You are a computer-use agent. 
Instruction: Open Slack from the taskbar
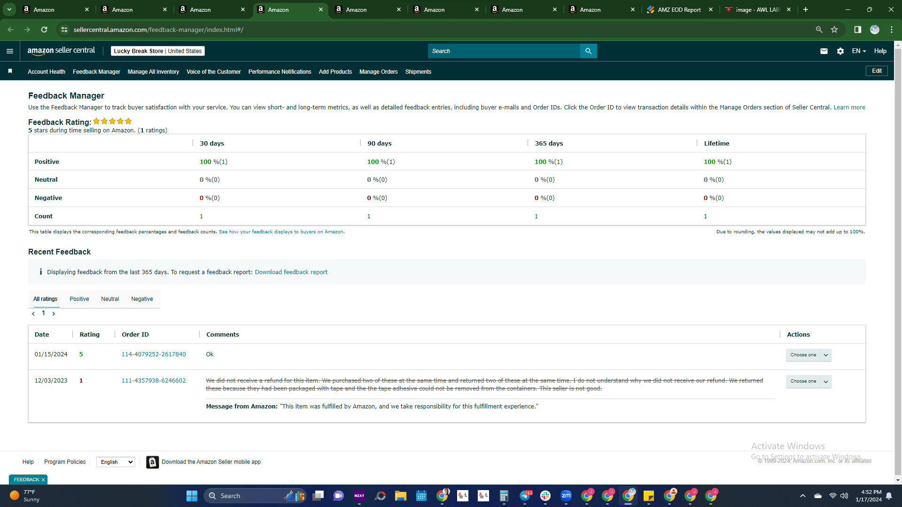coord(545,496)
